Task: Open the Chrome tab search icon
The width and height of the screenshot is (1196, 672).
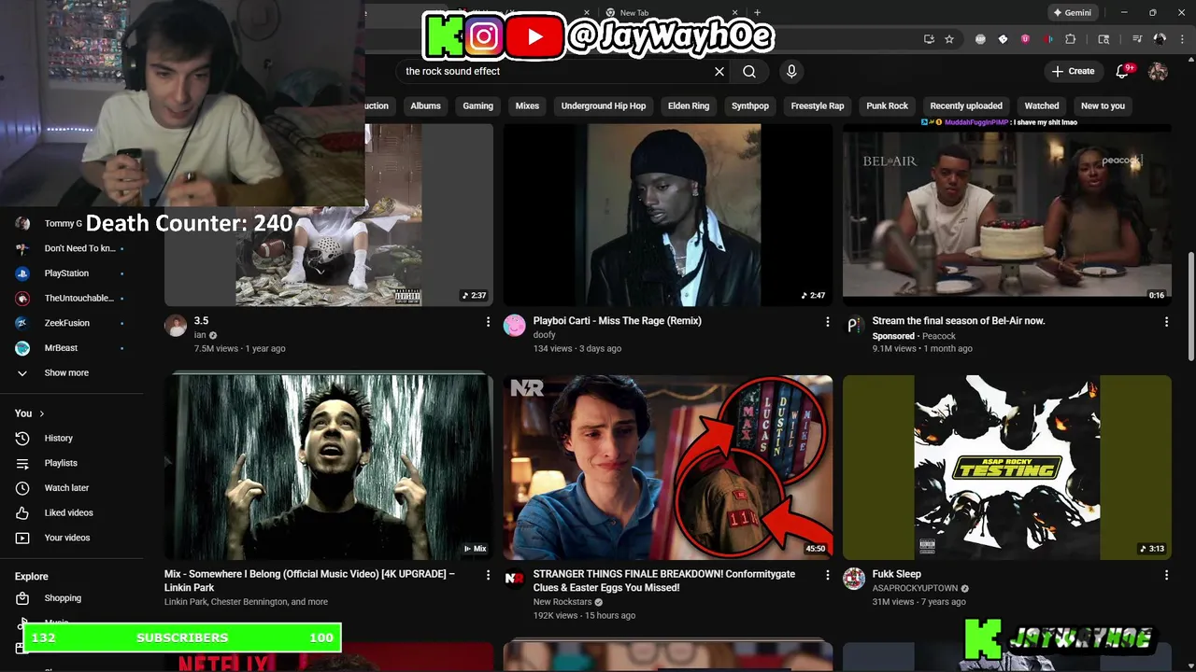Action: click(x=1103, y=39)
